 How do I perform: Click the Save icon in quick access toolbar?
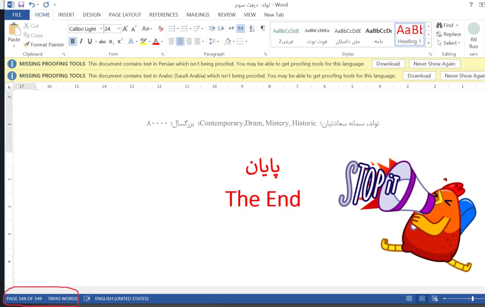tap(21, 5)
